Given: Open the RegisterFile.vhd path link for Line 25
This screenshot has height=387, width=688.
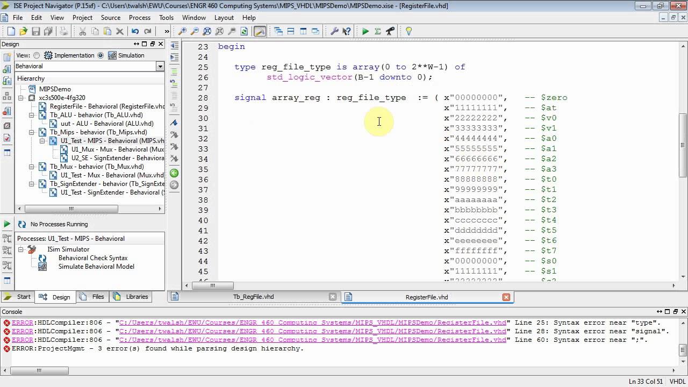Looking at the screenshot, I should (313, 322).
